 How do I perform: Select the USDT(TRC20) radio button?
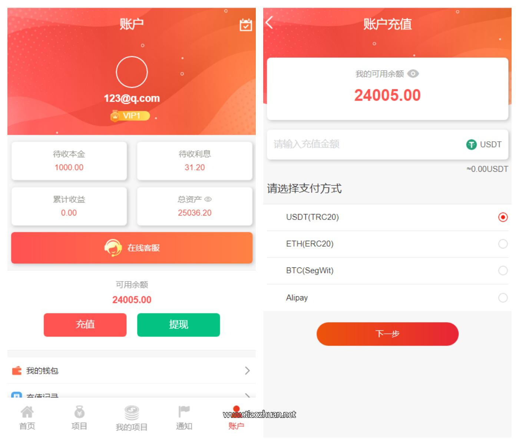pyautogui.click(x=503, y=217)
